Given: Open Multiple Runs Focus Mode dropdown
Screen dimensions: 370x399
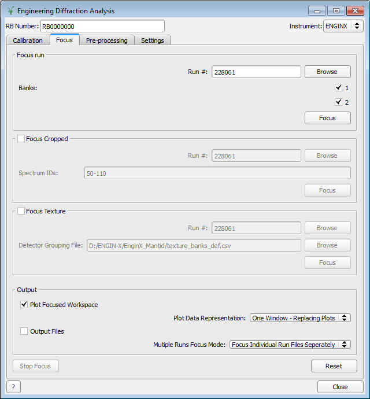Looking at the screenshot, I should coord(290,345).
